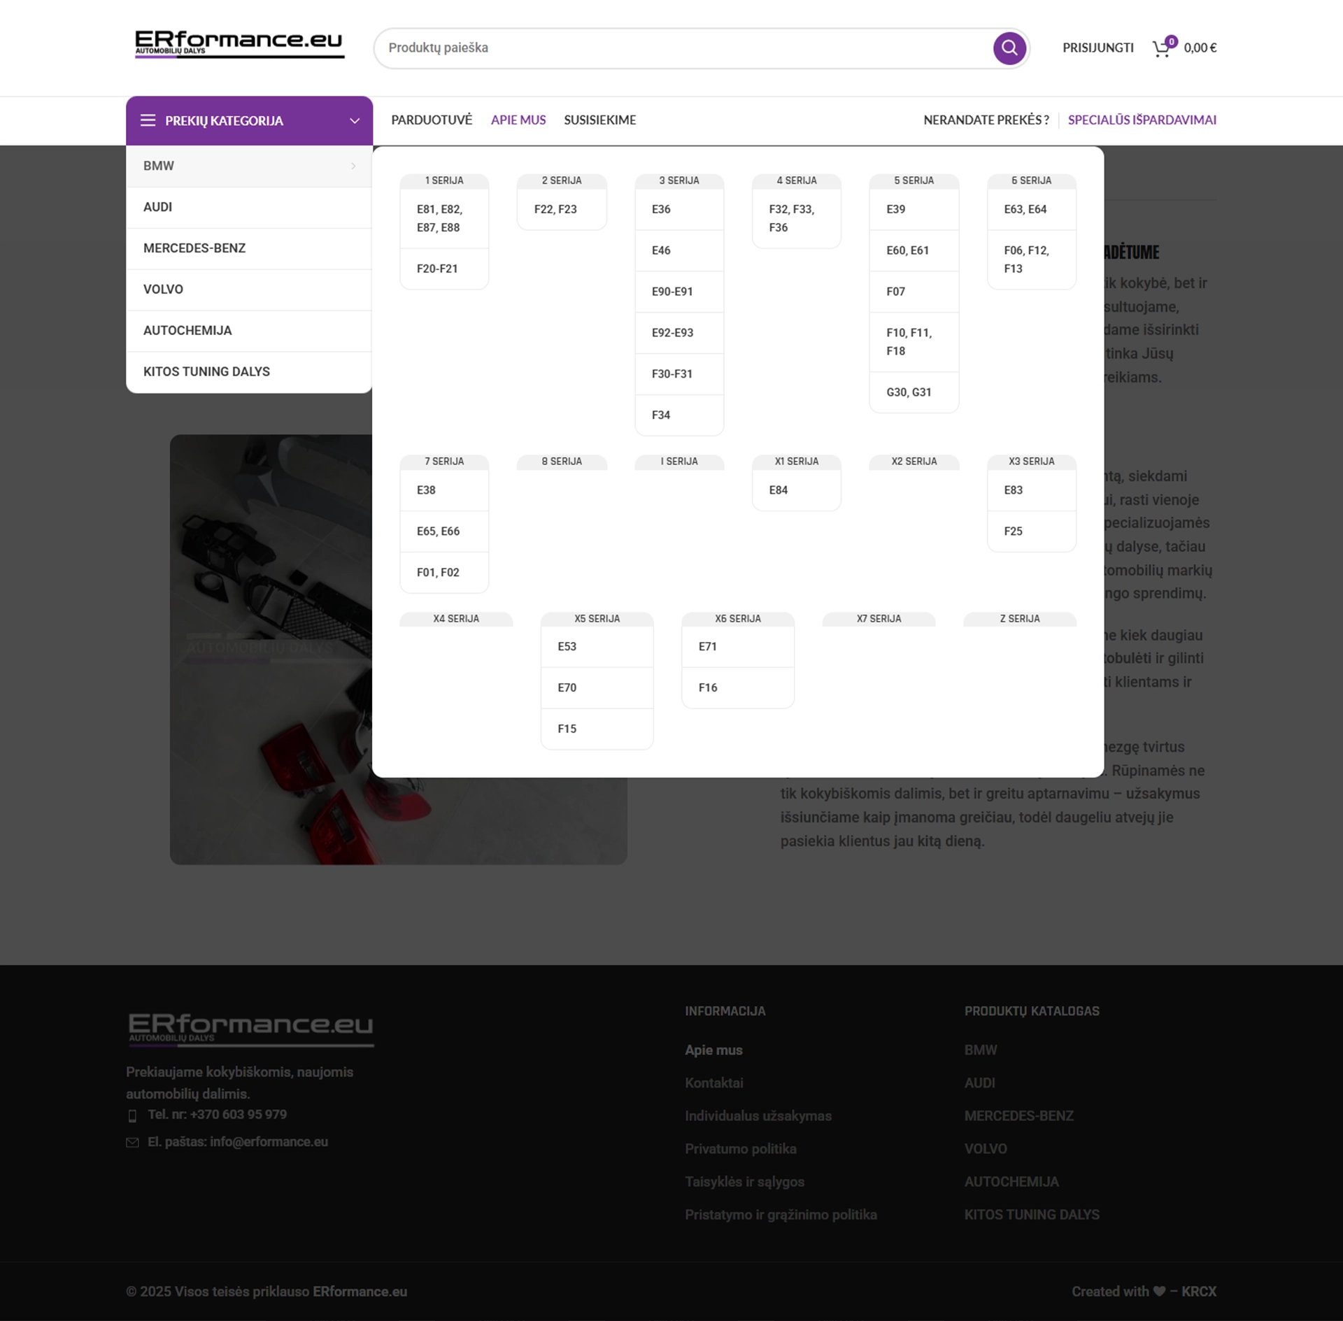Open KRCX credit link in footer

(1199, 1291)
